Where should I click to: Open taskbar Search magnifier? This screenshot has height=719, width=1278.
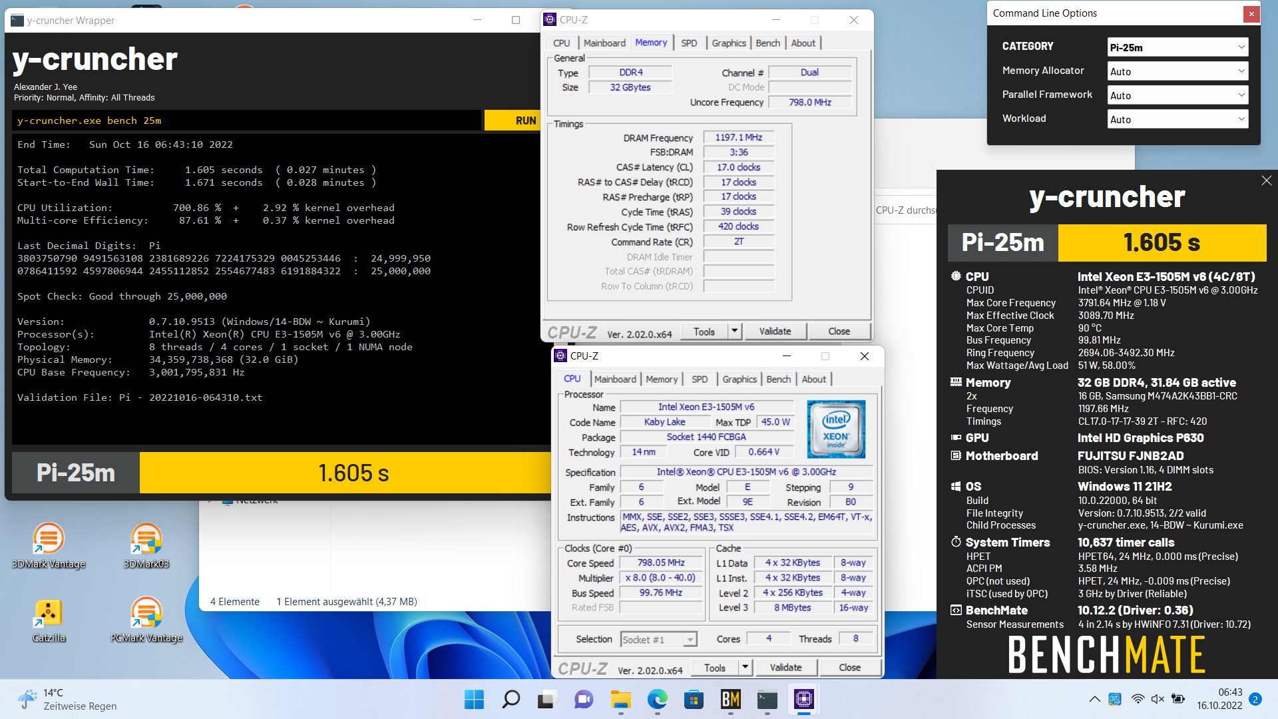(x=511, y=699)
